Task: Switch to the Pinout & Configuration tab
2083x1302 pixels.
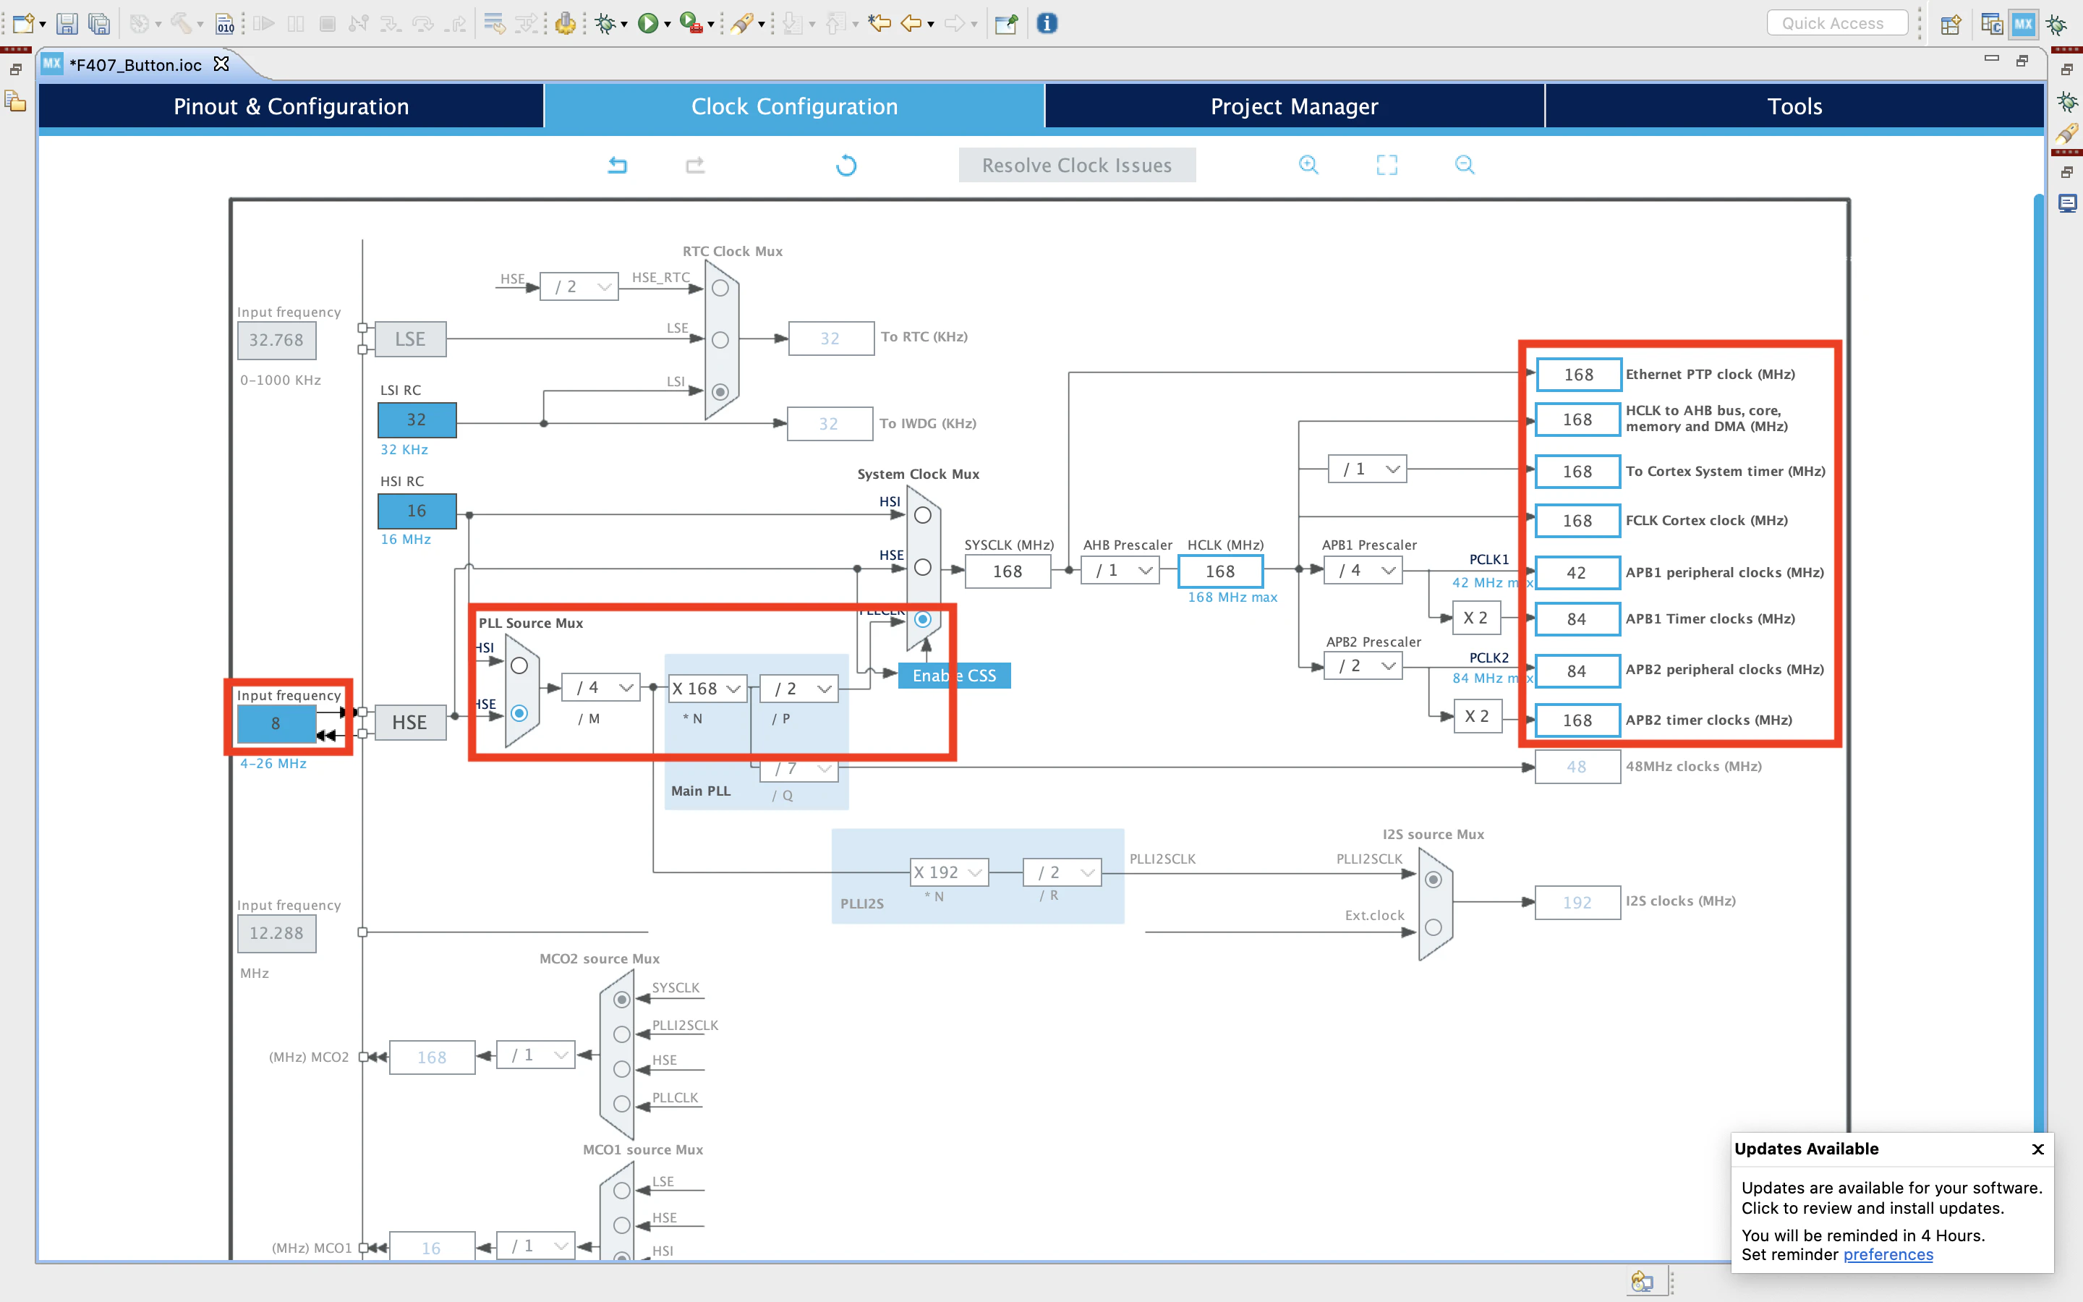Action: [291, 106]
